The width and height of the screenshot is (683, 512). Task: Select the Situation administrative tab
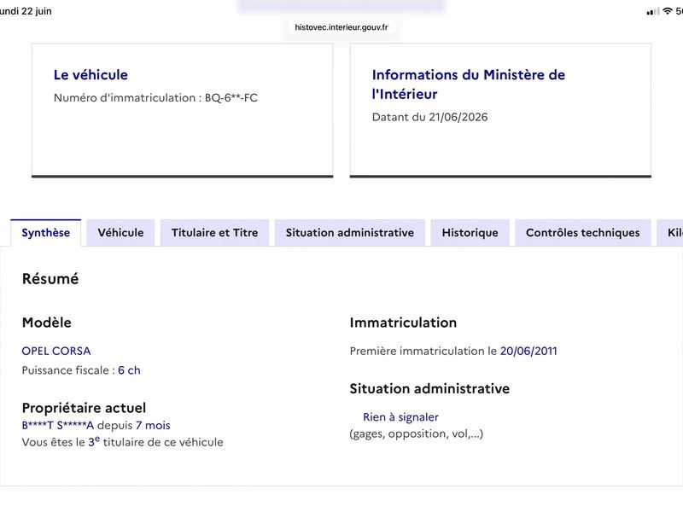coord(350,233)
